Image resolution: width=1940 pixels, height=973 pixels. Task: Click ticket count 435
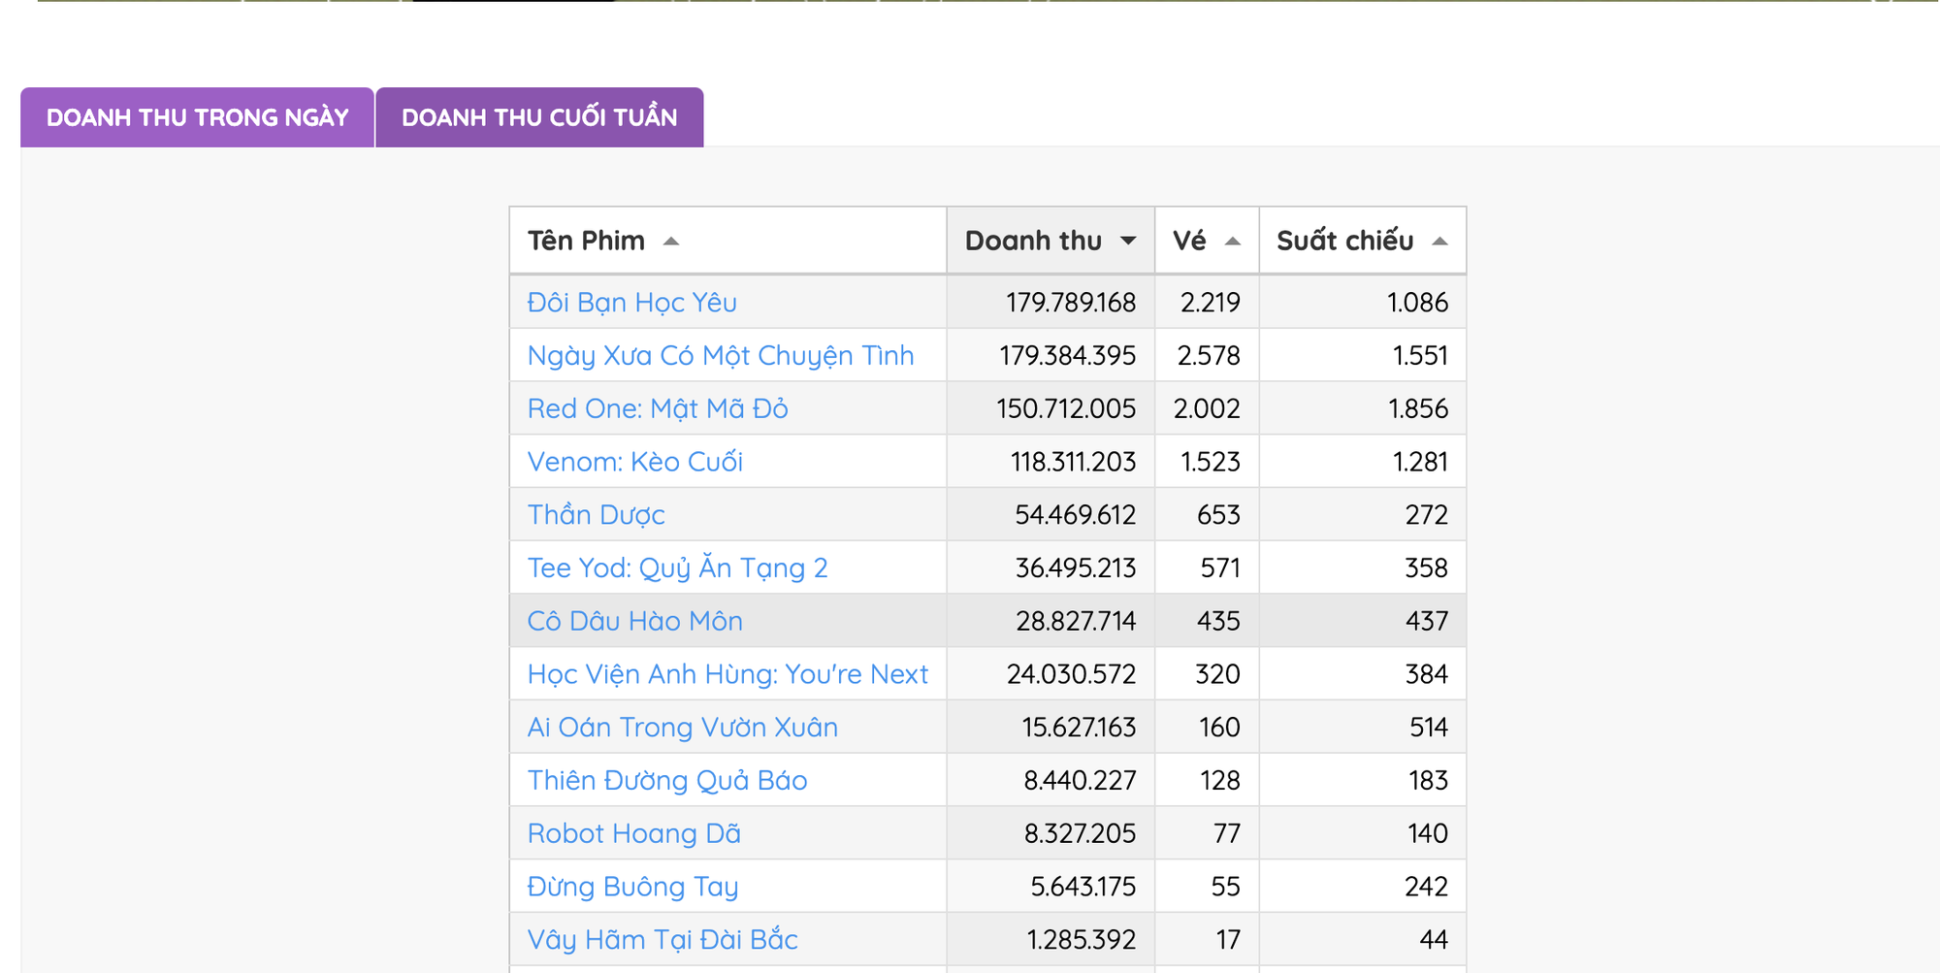(x=1218, y=621)
